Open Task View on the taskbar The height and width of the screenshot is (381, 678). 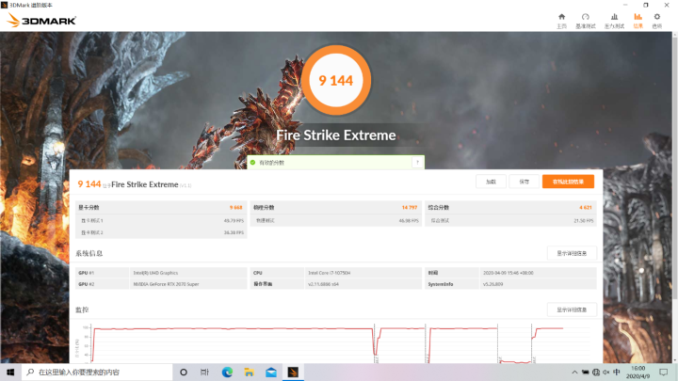[x=205, y=372]
